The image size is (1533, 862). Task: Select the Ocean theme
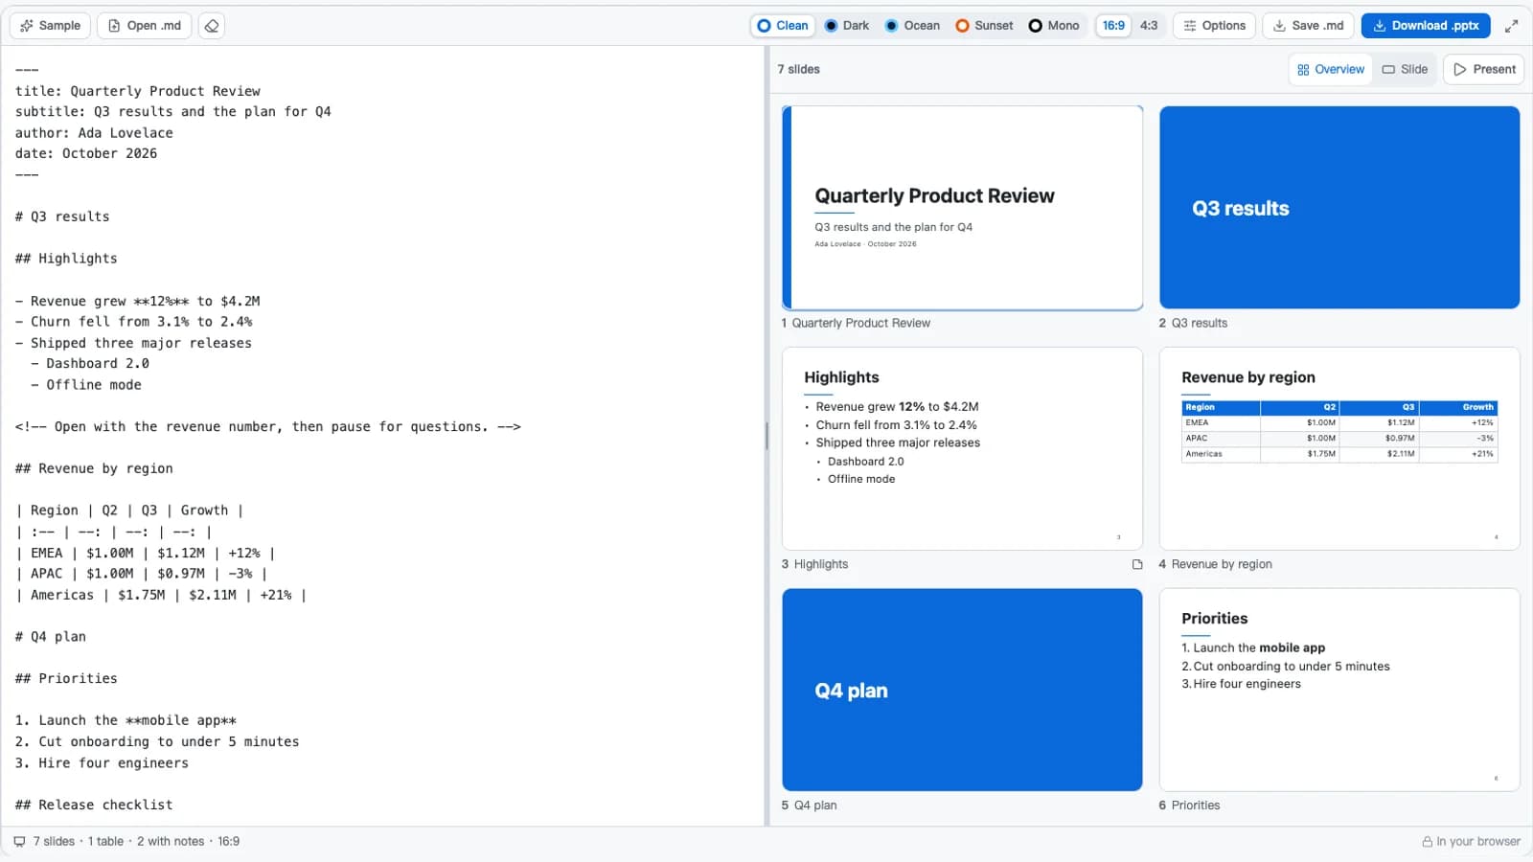(912, 26)
